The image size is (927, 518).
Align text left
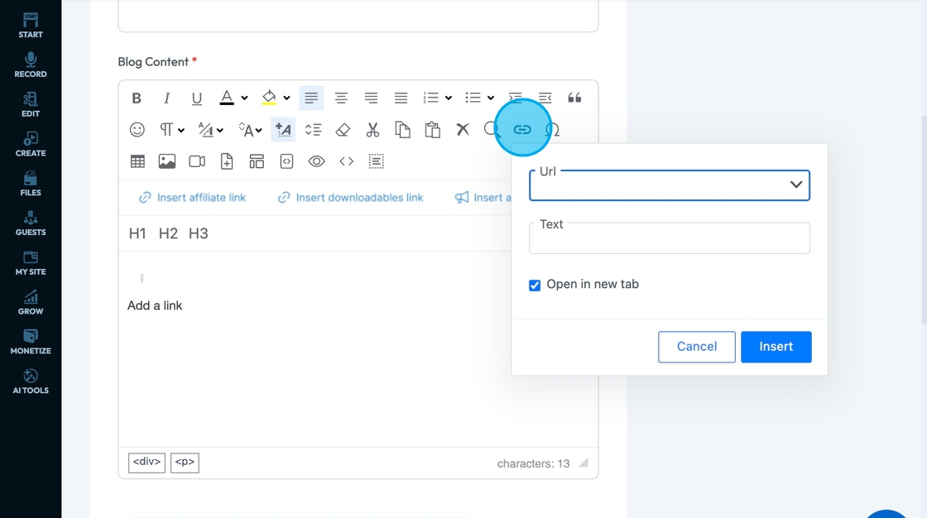point(311,98)
